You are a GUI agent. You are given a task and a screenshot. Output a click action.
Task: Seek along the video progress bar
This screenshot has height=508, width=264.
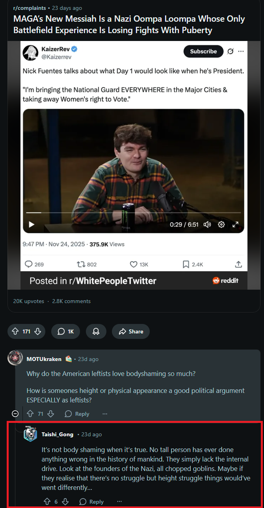coord(134,212)
